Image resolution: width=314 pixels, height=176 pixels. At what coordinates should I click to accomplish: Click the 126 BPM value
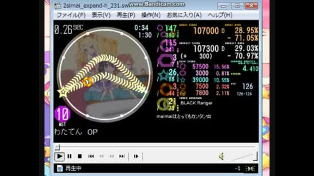(x=248, y=87)
